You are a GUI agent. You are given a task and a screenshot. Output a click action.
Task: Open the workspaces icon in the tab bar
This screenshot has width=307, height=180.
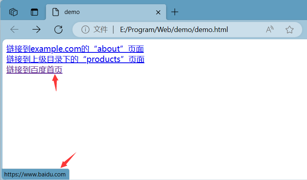[x=13, y=12]
